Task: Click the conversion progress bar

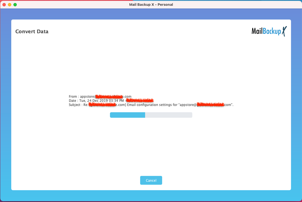Action: click(151, 115)
